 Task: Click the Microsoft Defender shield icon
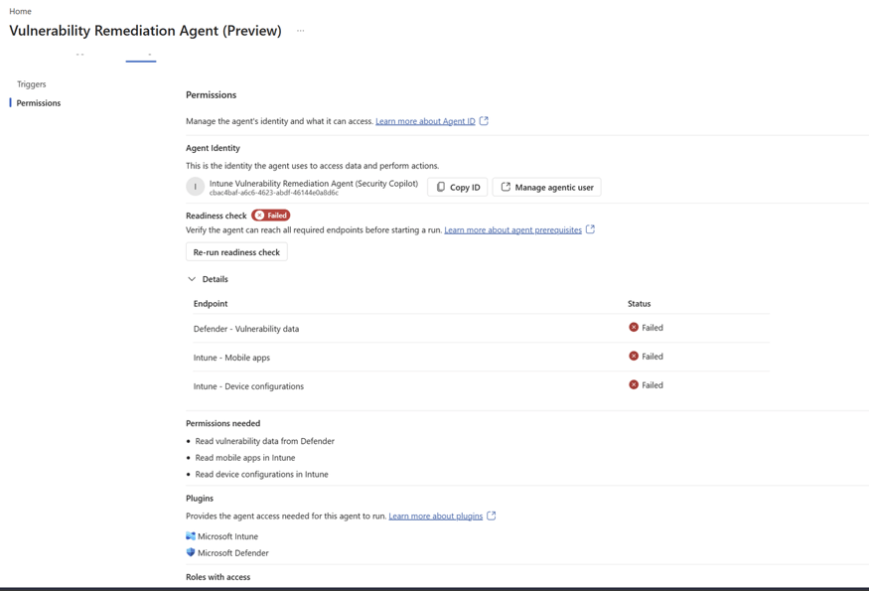[191, 552]
